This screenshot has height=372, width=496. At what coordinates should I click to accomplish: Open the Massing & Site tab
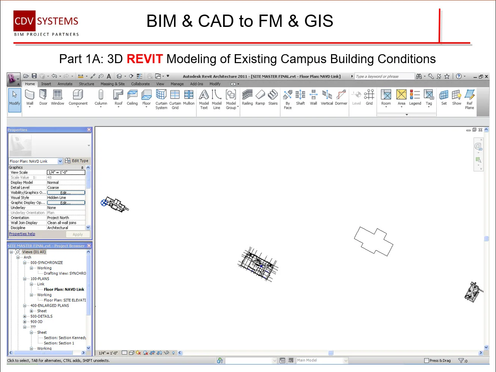point(113,84)
